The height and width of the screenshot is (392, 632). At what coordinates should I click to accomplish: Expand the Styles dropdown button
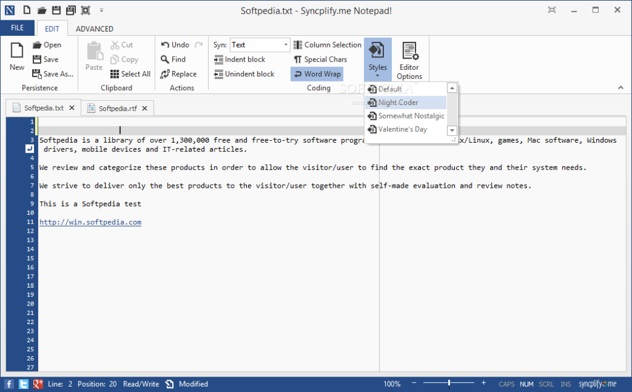377,60
